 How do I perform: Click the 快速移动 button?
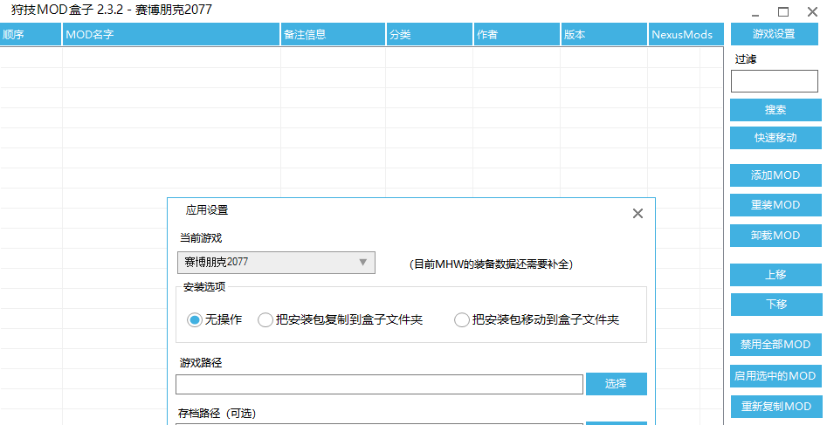775,138
